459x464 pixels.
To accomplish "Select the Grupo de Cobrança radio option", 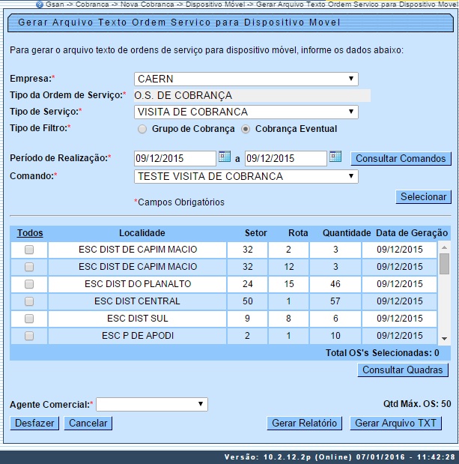I will pos(142,129).
